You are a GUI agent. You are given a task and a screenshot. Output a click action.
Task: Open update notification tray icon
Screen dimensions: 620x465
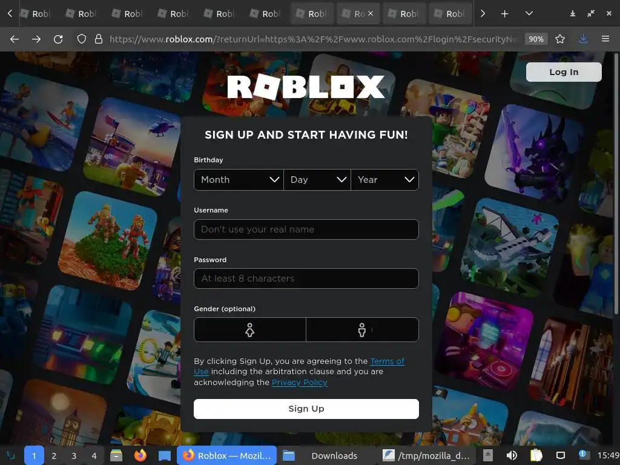click(x=583, y=455)
